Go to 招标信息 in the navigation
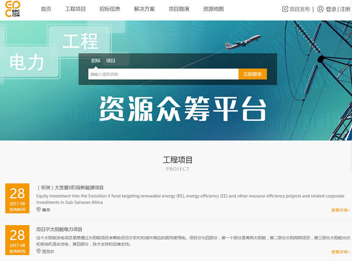 coord(110,9)
